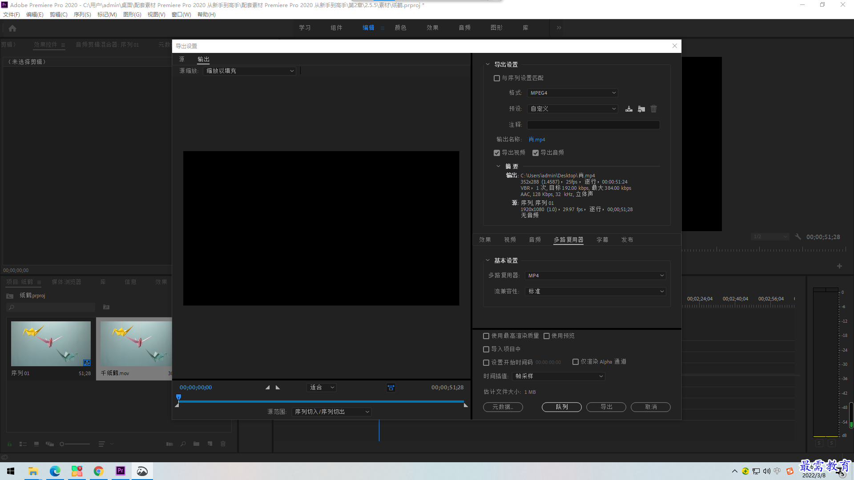Open the 格式 MPEG4 dropdown
Screen dimensions: 854x480
pos(572,93)
